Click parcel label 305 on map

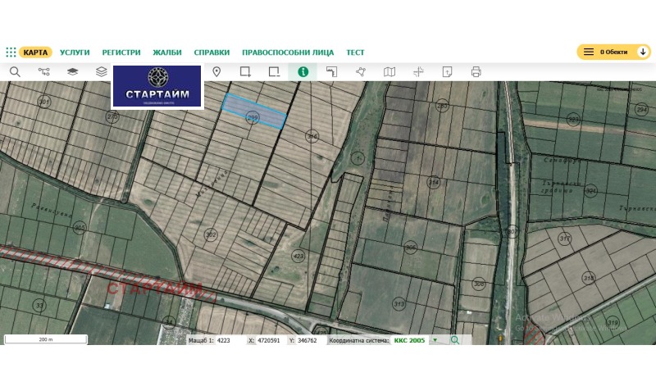click(80, 228)
